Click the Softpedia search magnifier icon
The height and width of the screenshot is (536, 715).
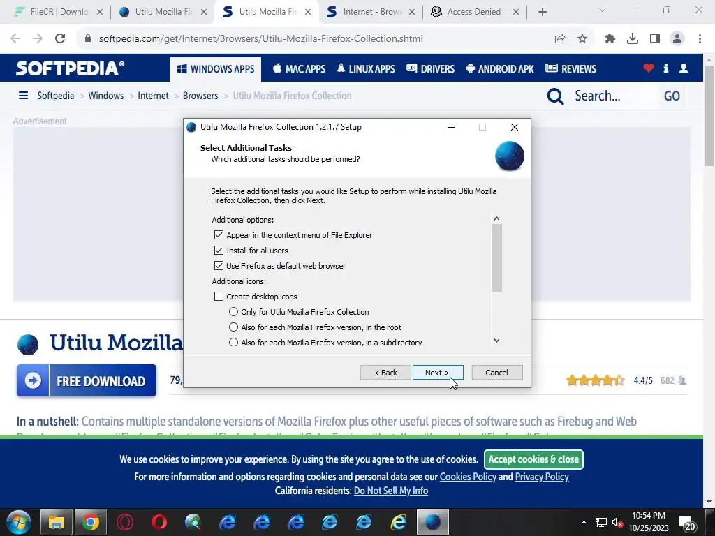(555, 96)
